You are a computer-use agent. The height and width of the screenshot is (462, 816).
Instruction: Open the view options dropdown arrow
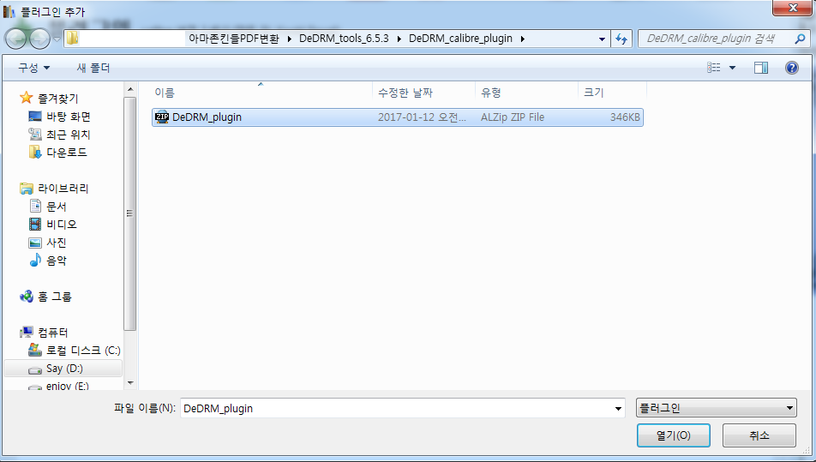point(732,68)
